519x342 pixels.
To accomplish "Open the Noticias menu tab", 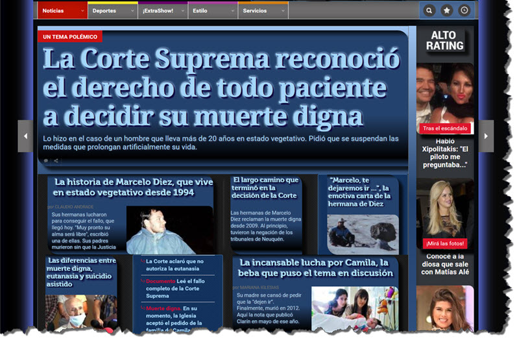I will pyautogui.click(x=62, y=10).
